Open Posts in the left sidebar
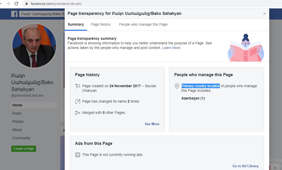Screen dimensions: 282x170 click(17, 113)
